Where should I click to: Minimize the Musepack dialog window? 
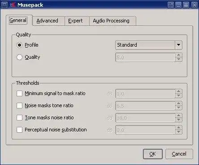pos(178,5)
